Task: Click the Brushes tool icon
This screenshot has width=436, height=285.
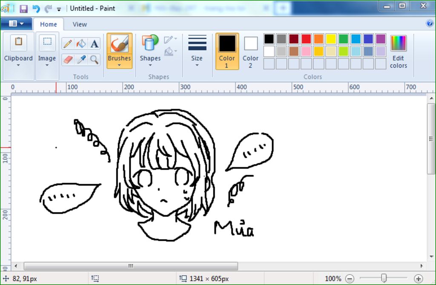Action: [120, 44]
